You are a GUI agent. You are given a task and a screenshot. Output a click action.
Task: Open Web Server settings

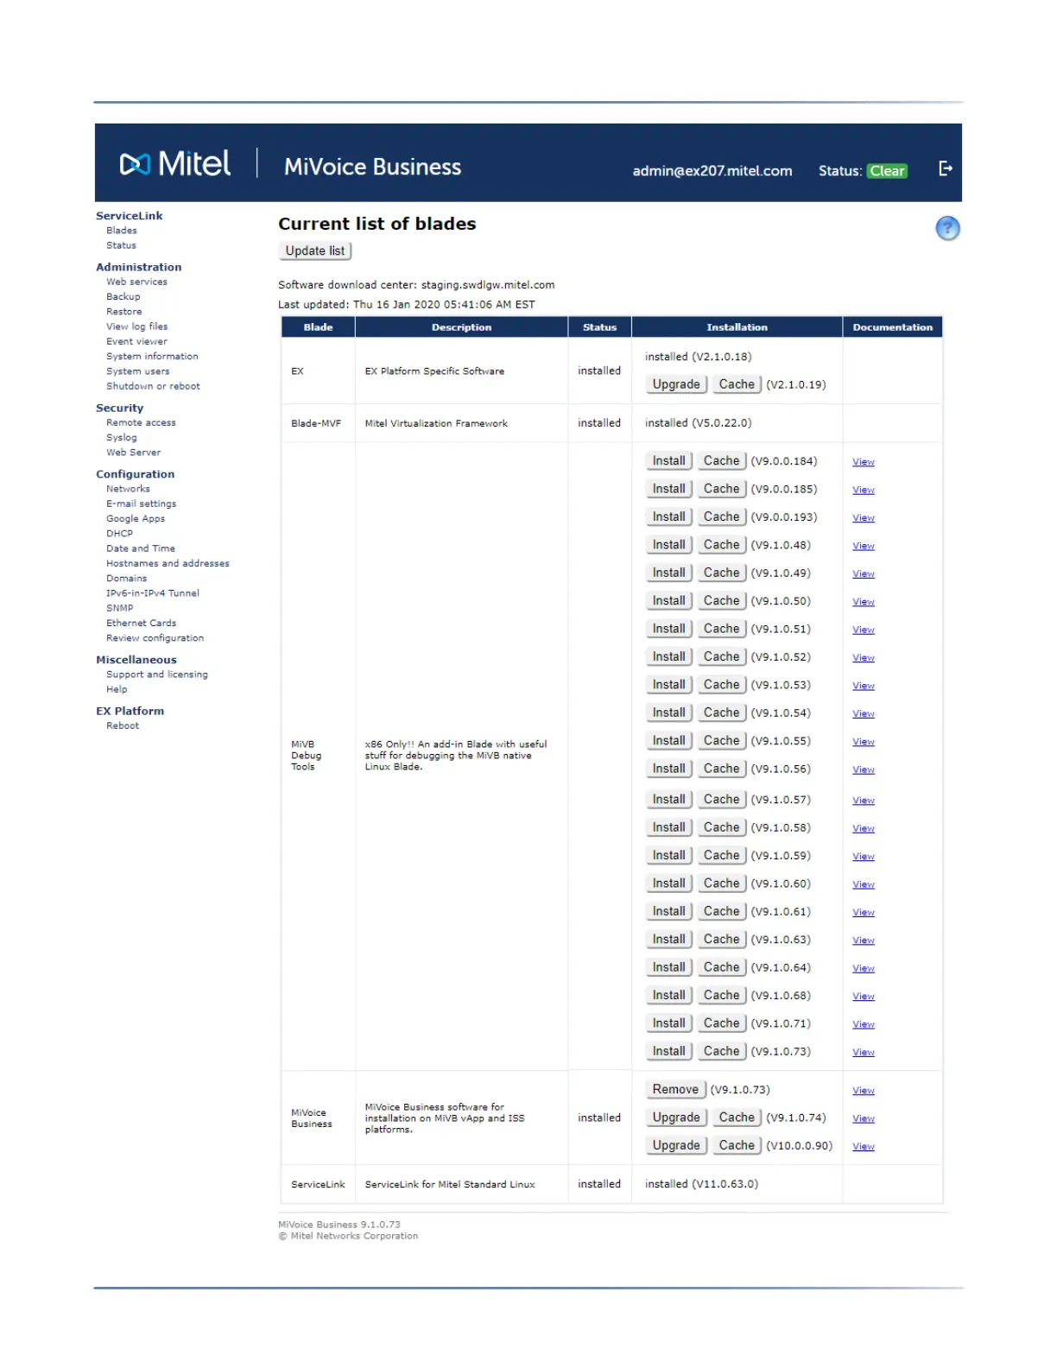(133, 453)
